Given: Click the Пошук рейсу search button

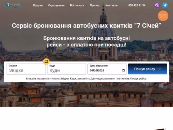Looking at the screenshot, I should pyautogui.click(x=147, y=69).
